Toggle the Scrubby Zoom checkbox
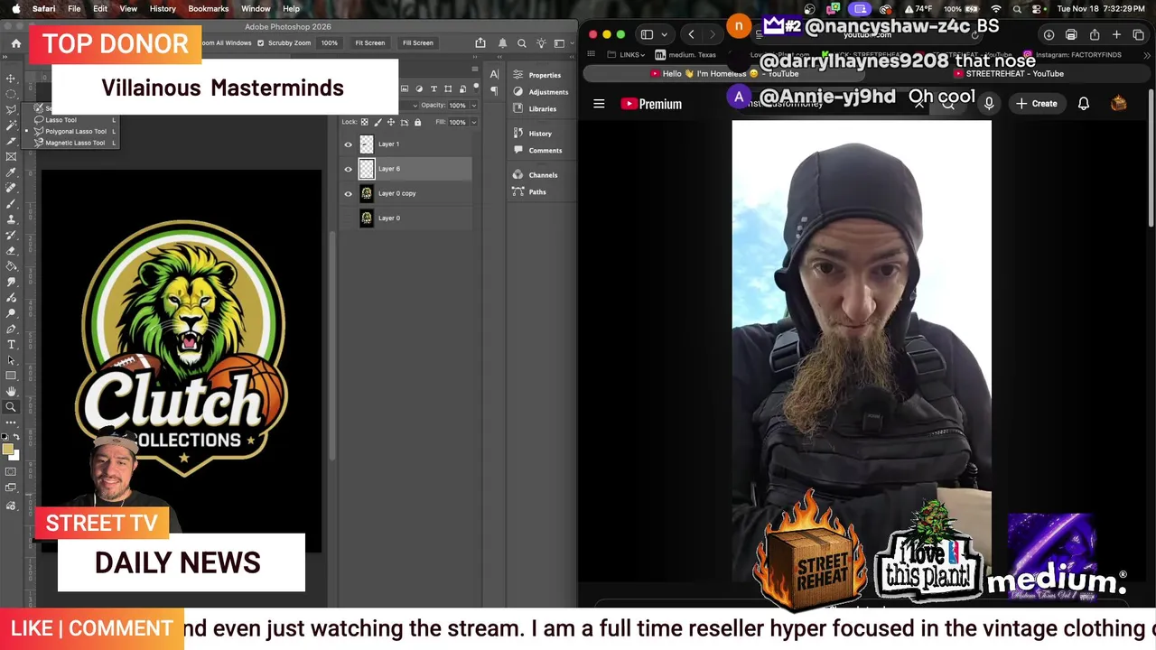This screenshot has width=1156, height=650. pos(261,42)
